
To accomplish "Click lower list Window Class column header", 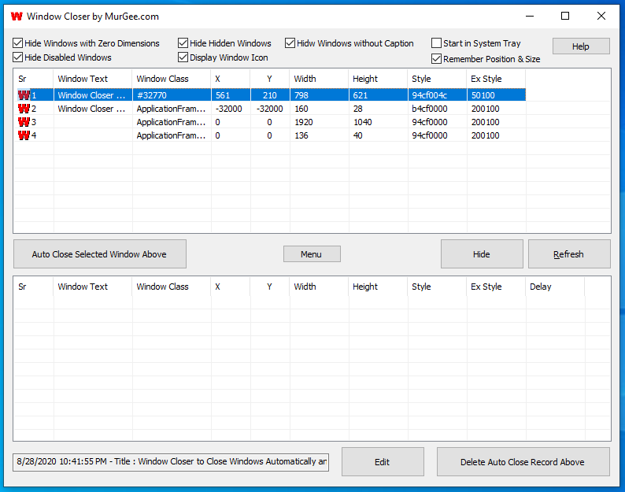I will coord(172,287).
